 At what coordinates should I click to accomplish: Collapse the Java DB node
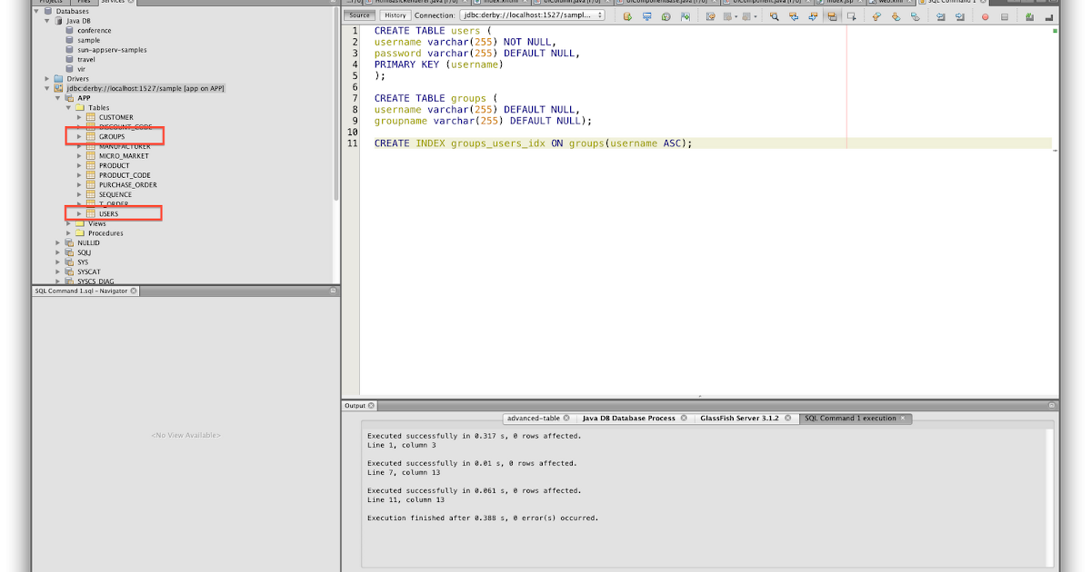pyautogui.click(x=46, y=21)
